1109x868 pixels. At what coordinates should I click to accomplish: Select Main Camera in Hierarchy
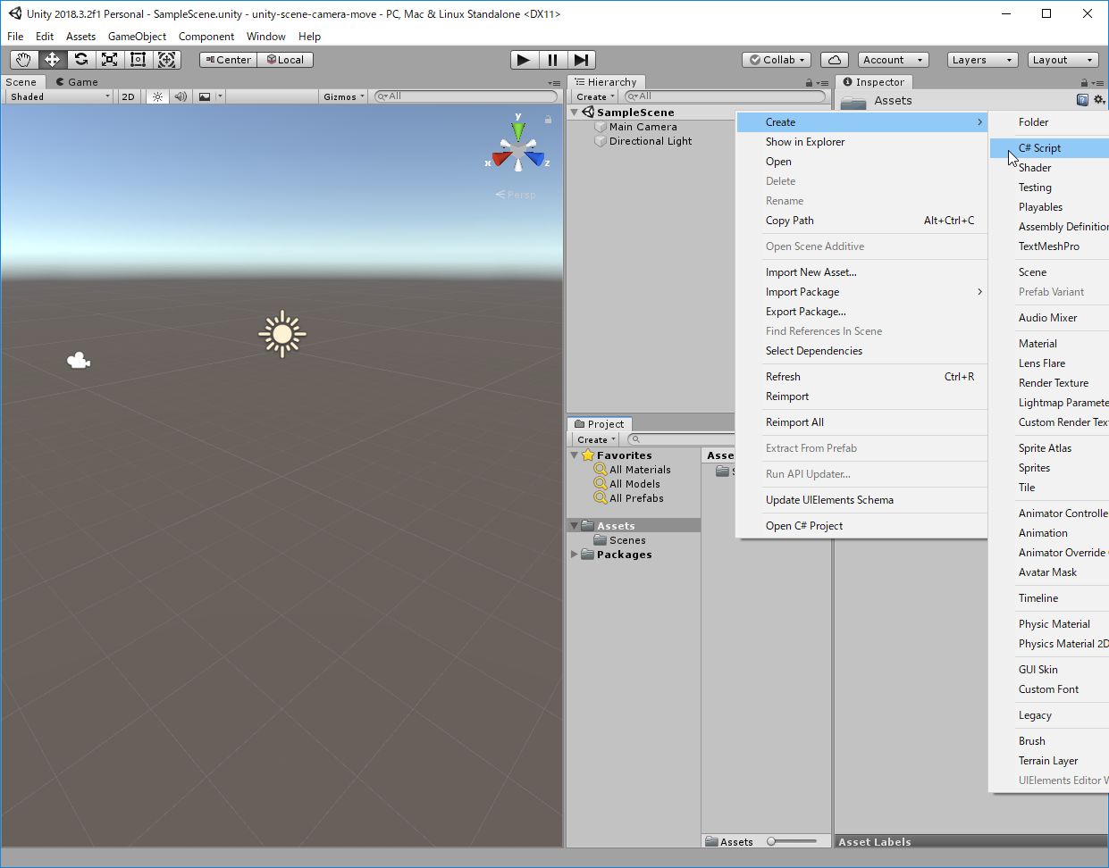pos(643,127)
